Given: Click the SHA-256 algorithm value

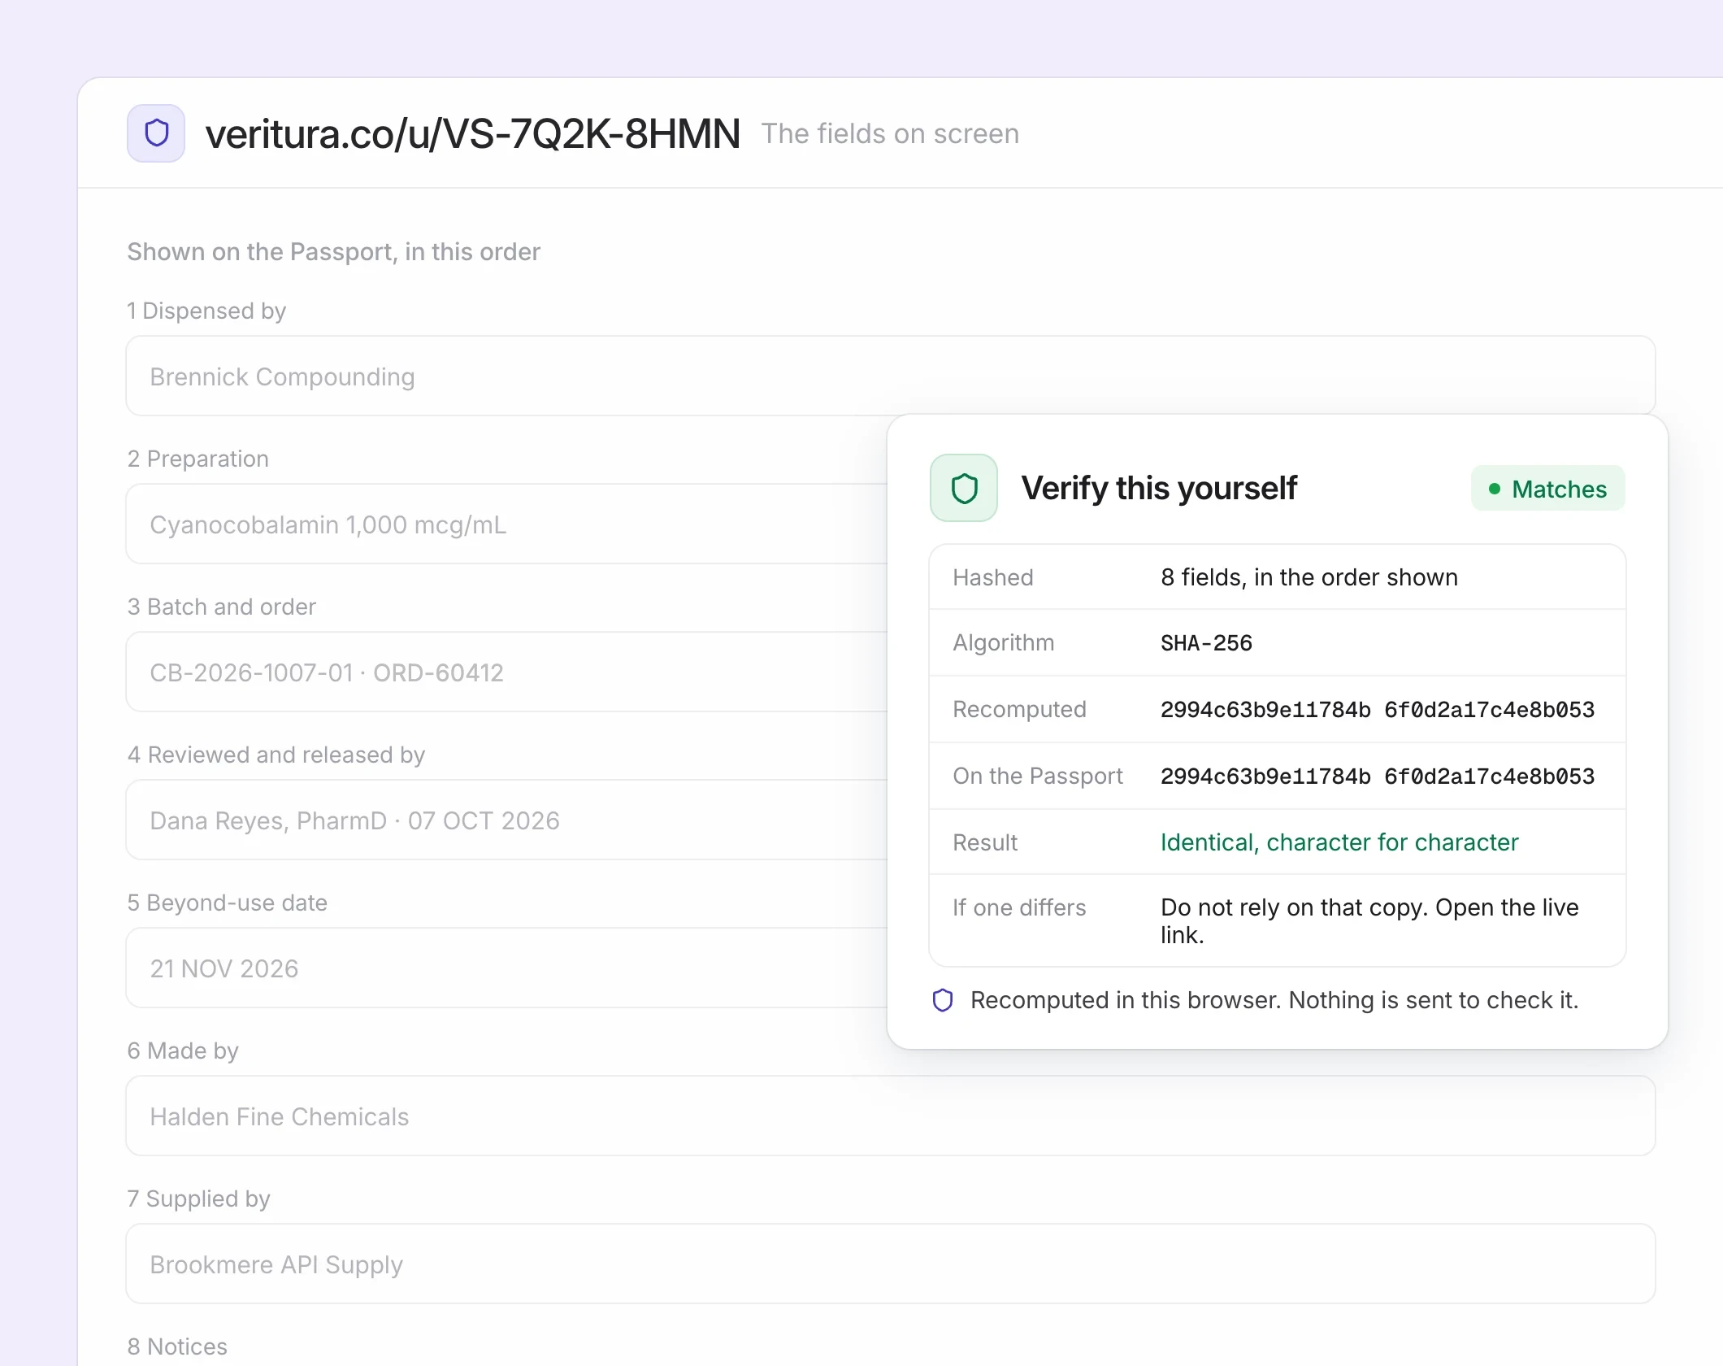Looking at the screenshot, I should [1206, 643].
